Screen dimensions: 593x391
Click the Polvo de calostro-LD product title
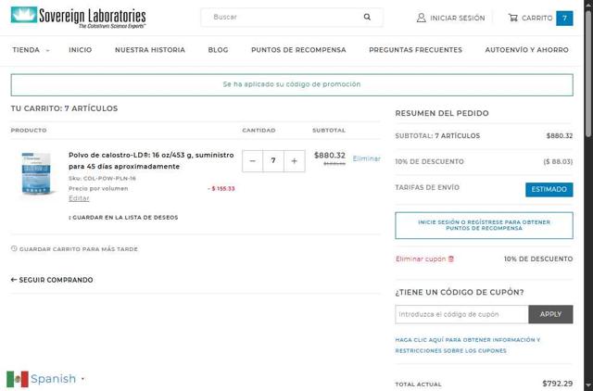pyautogui.click(x=151, y=160)
